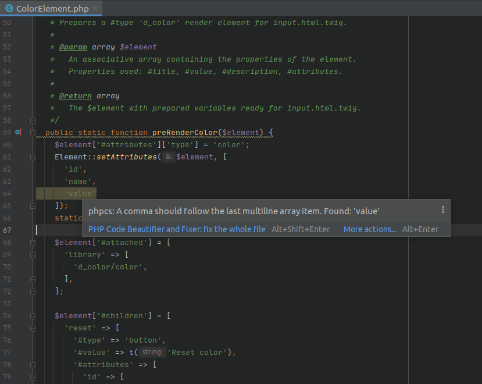The image size is (482, 384).
Task: Click the @return documentation tag link
Action: [x=76, y=95]
